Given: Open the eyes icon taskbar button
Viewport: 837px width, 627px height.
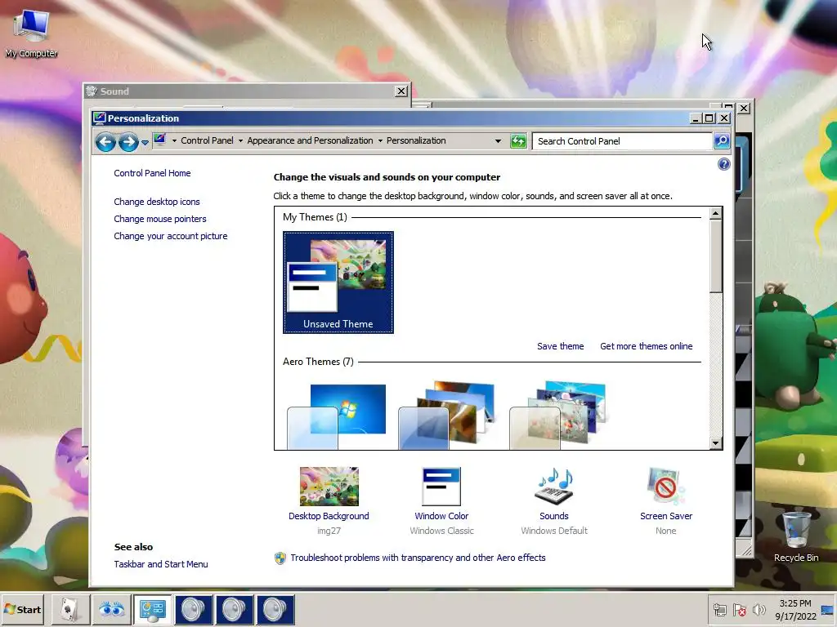Looking at the screenshot, I should pyautogui.click(x=111, y=610).
